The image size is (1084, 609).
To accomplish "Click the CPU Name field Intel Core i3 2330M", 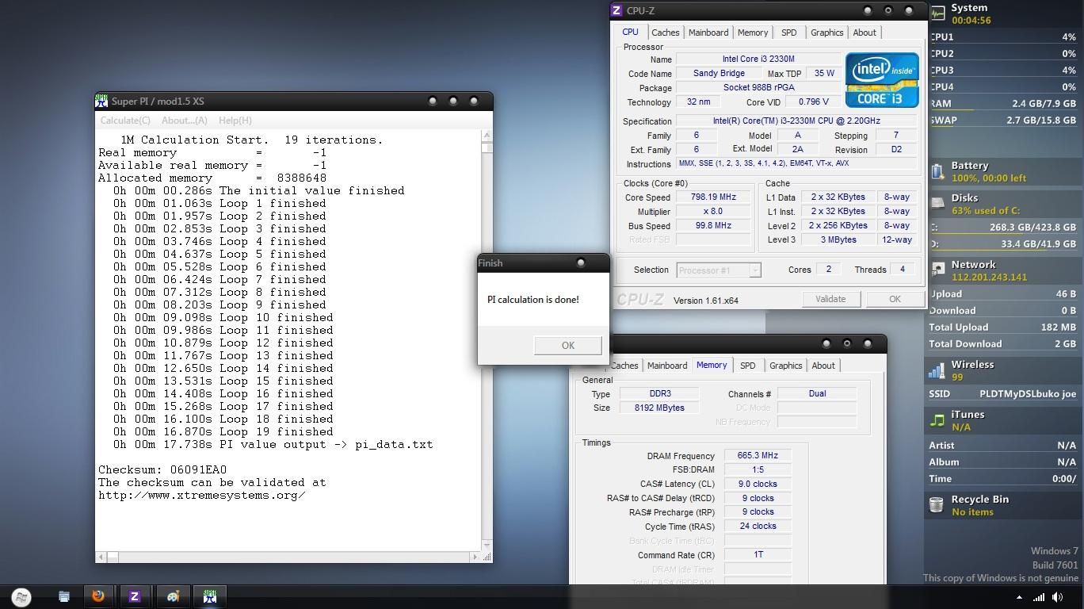I will [x=758, y=59].
